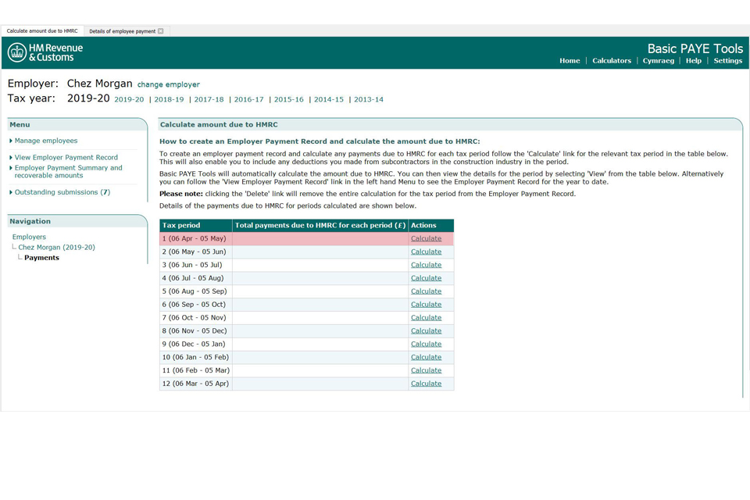Calculate period 10 (06 Jan - 05 Feb)
750x500 pixels.
coord(427,357)
